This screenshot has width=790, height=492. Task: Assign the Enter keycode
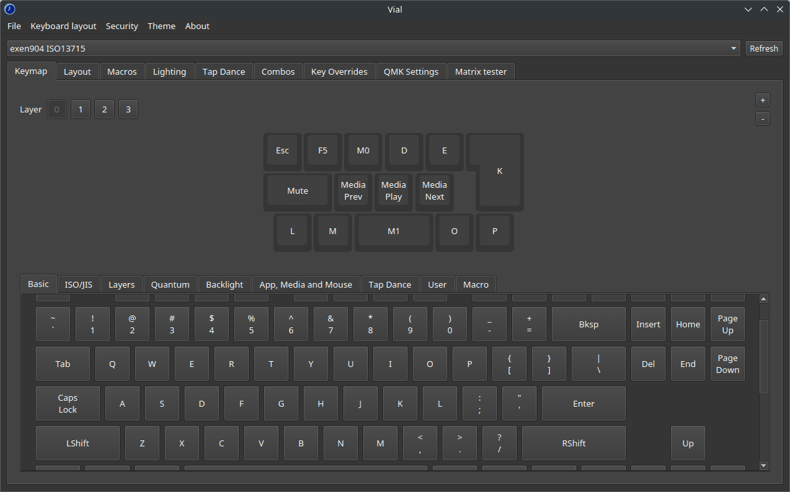coord(584,403)
